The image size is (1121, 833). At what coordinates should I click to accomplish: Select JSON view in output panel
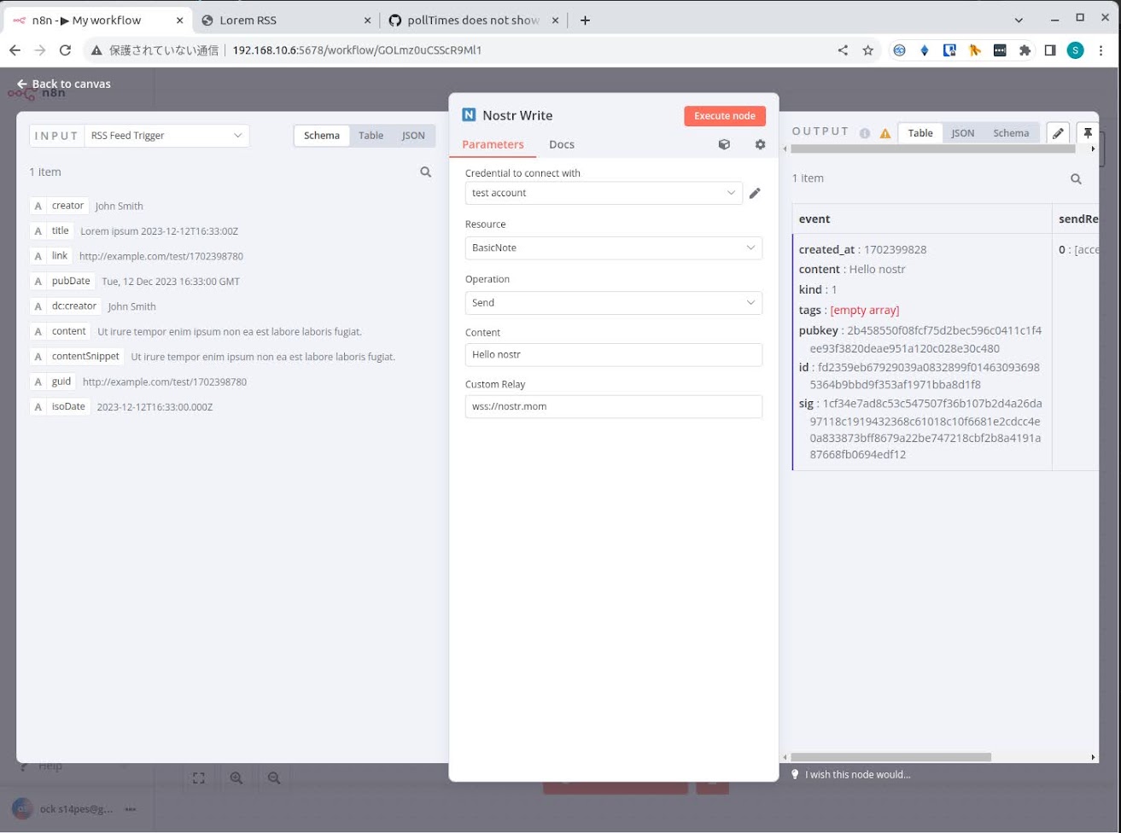click(x=963, y=133)
